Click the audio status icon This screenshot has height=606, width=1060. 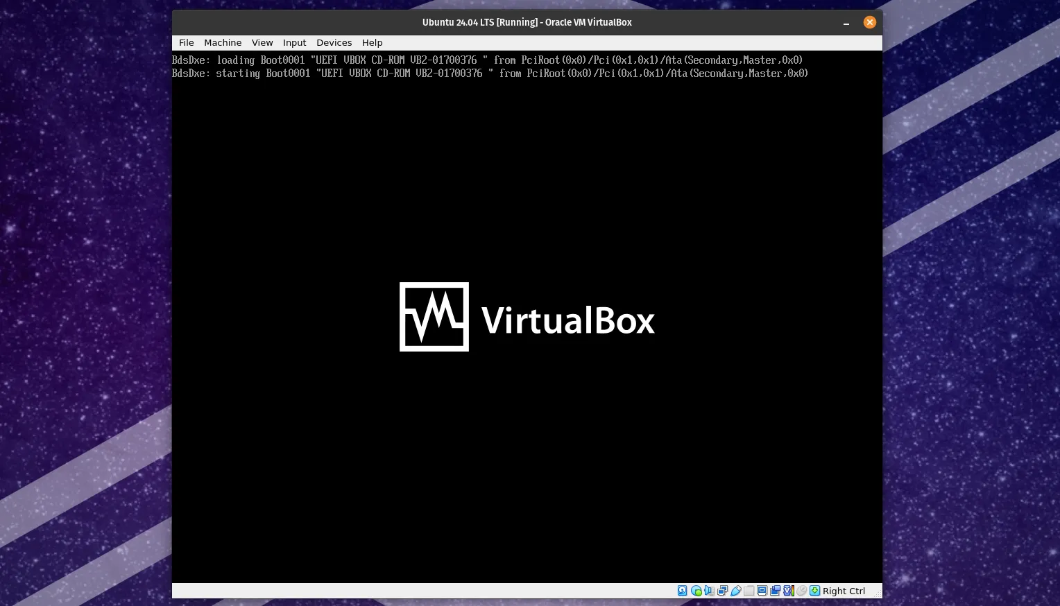pyautogui.click(x=709, y=590)
